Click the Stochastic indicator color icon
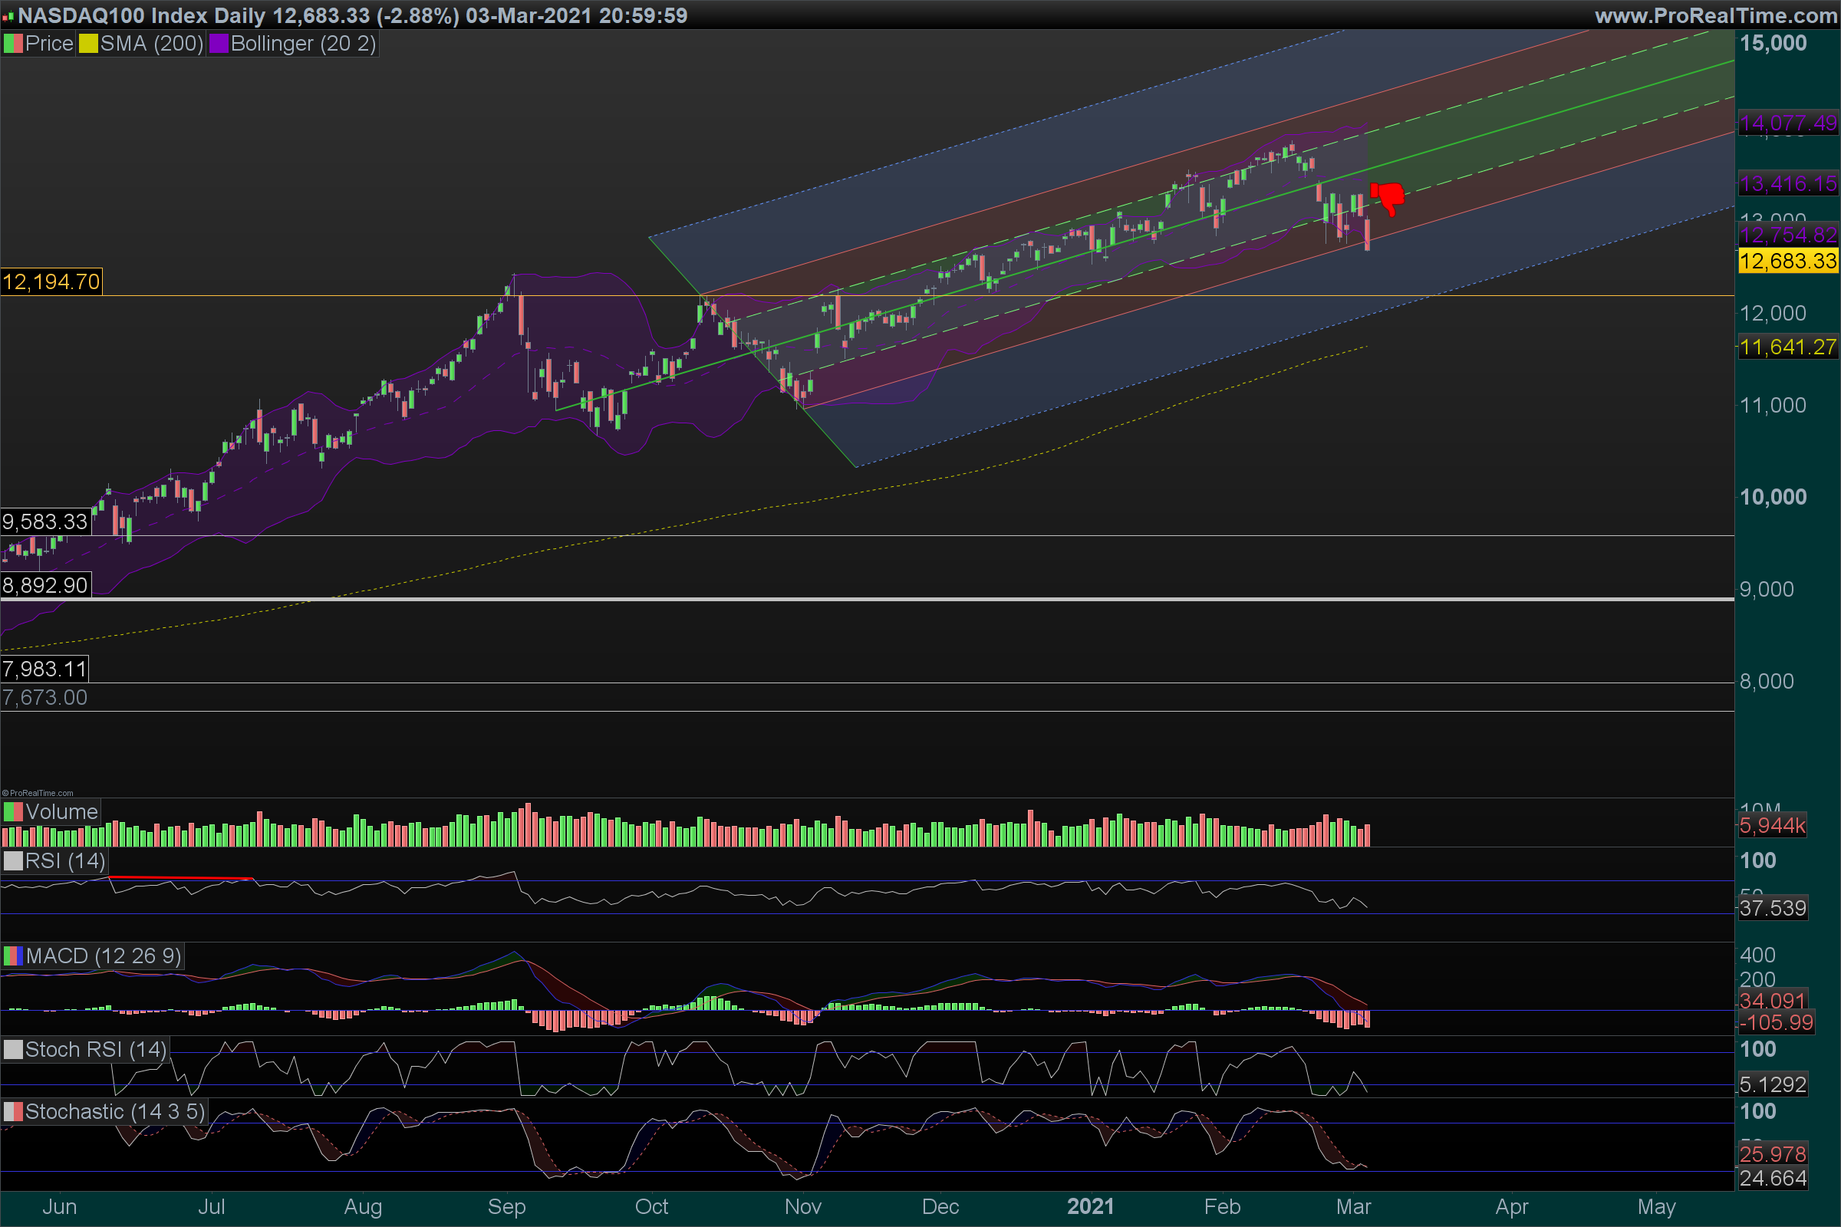The width and height of the screenshot is (1841, 1227). 12,1111
